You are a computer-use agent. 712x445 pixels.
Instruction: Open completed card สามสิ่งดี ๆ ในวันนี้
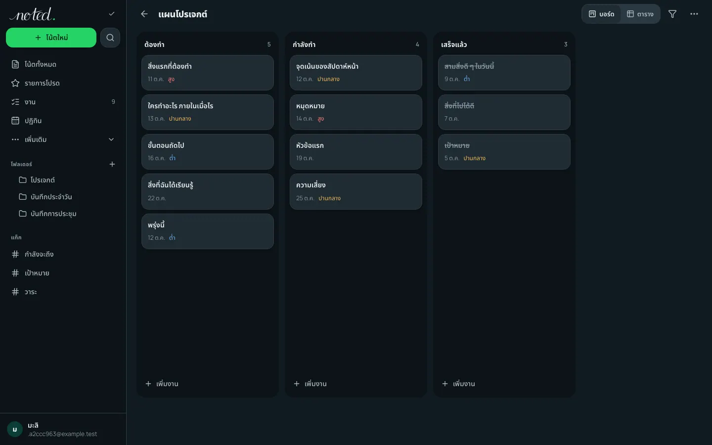504,73
